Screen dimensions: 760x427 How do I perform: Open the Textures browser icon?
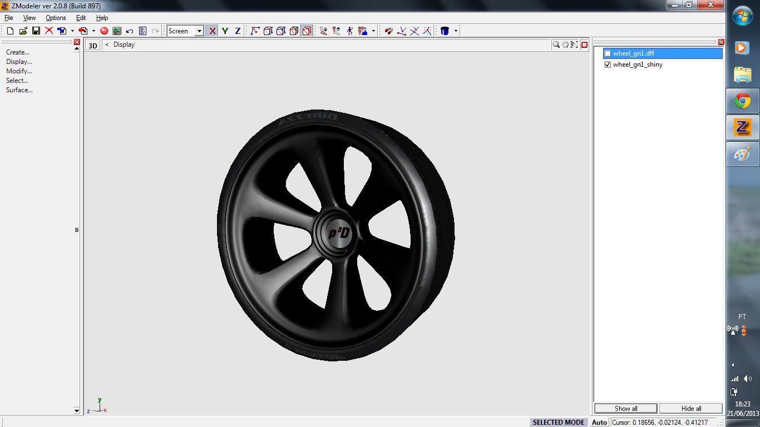click(117, 31)
